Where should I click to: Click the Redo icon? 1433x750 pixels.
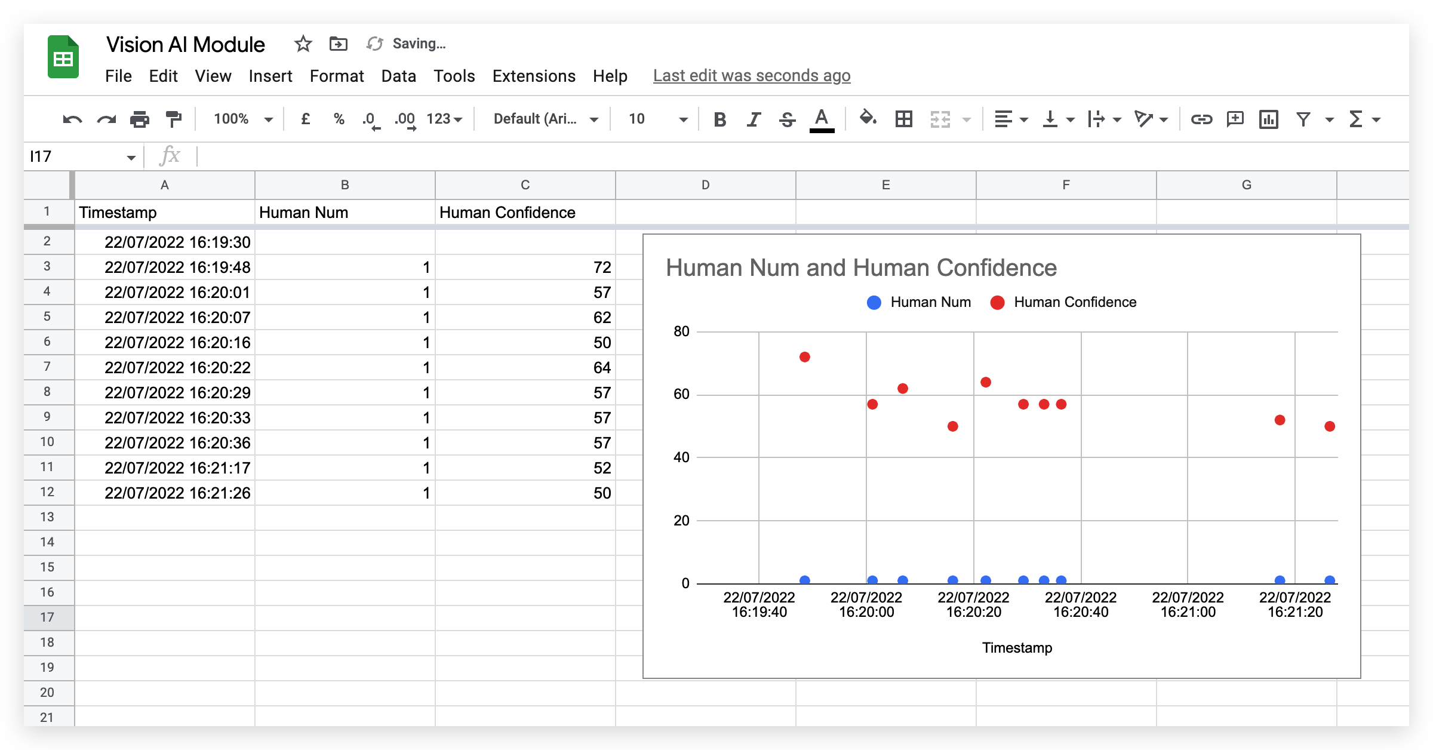106,119
